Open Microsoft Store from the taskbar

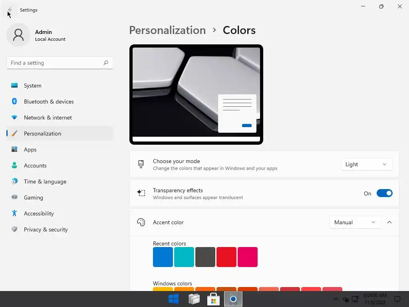click(x=213, y=299)
